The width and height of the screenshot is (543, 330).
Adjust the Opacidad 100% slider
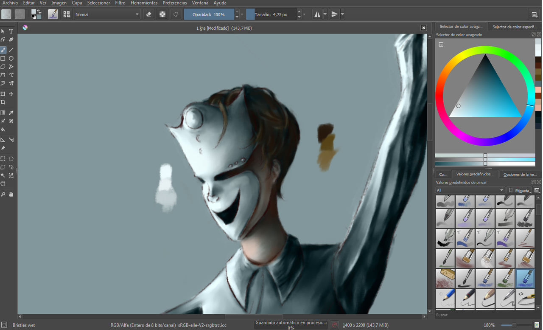pyautogui.click(x=209, y=14)
